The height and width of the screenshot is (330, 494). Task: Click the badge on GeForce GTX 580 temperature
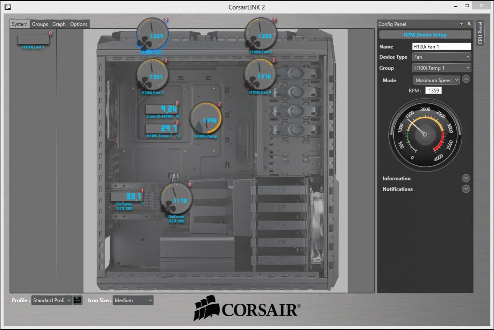click(x=142, y=191)
